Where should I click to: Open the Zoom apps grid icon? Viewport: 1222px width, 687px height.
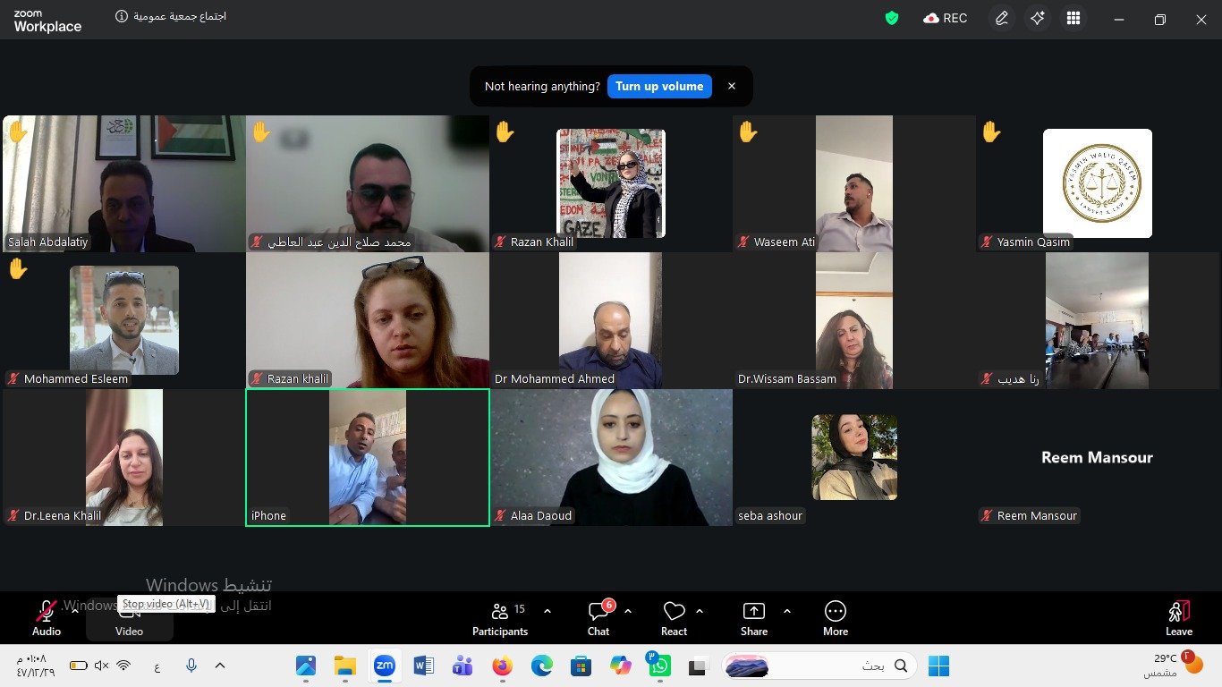1073,18
